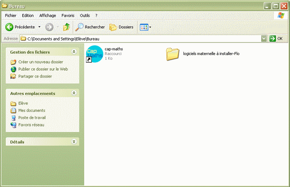Image resolution: width=290 pixels, height=187 pixels.
Task: Click the Bureau folder icon in title bar
Action: click(x=5, y=6)
